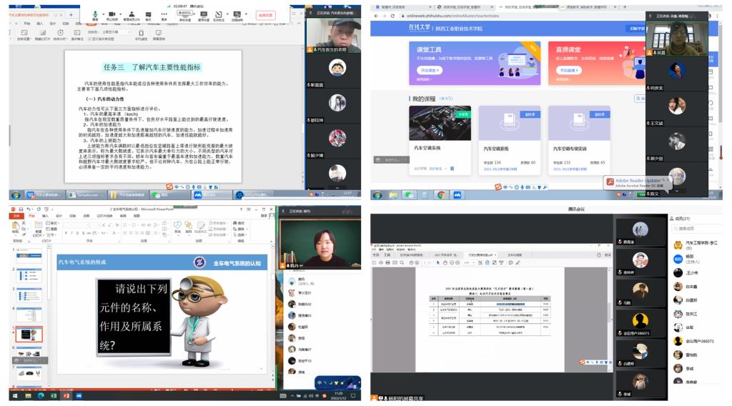Mute microphone in Tencent Meeting toolbar
732x406 pixels.
(95, 14)
